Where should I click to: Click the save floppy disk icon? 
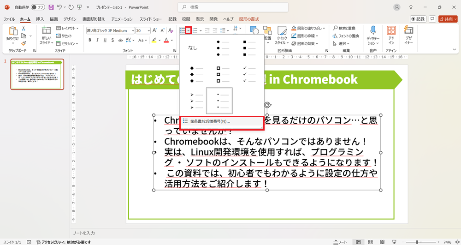click(51, 7)
